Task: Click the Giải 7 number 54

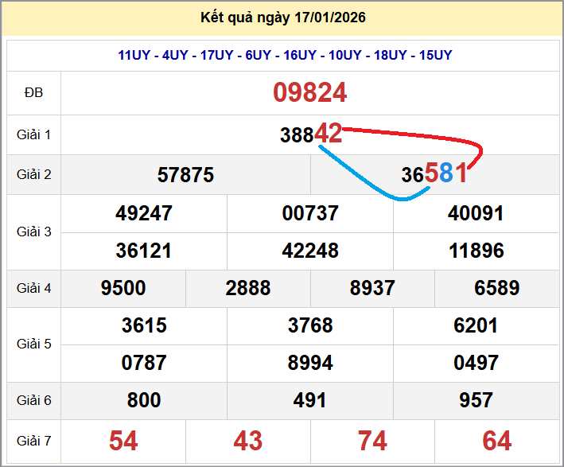Action: click(123, 440)
